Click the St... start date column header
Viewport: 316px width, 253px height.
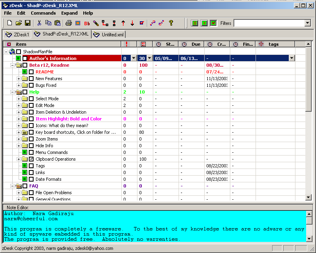pos(166,44)
